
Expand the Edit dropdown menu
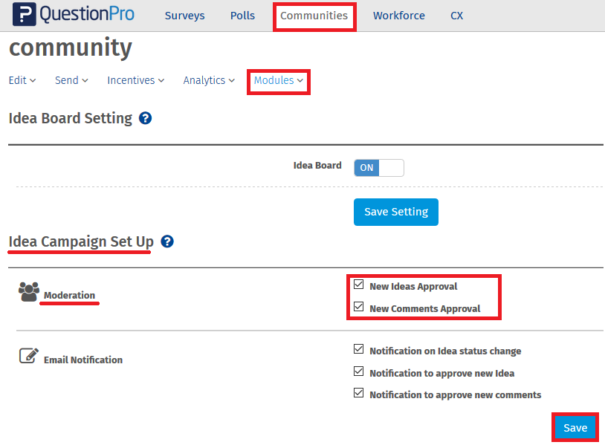point(22,80)
